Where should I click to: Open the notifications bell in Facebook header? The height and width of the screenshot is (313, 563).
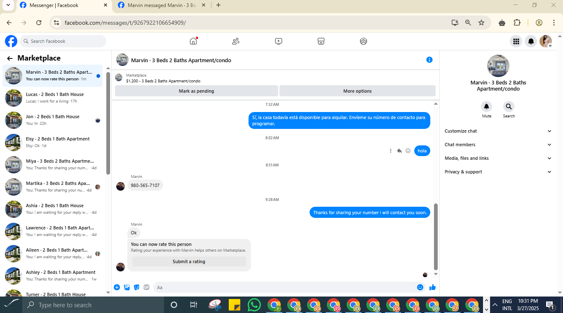pos(531,41)
